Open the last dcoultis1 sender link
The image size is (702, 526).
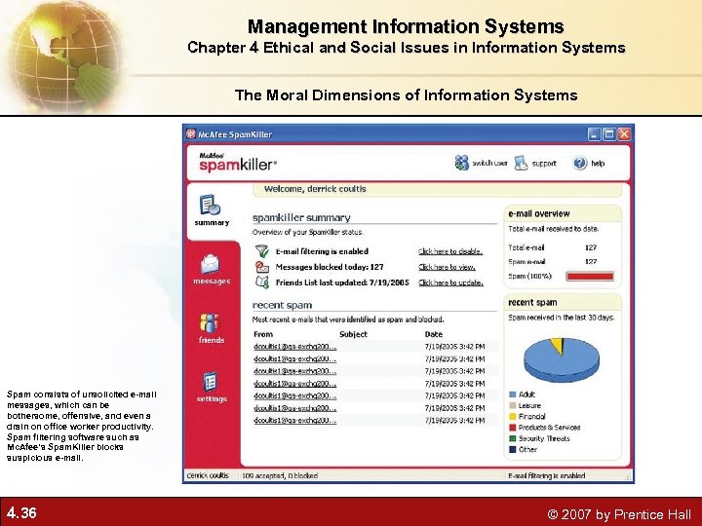point(295,421)
